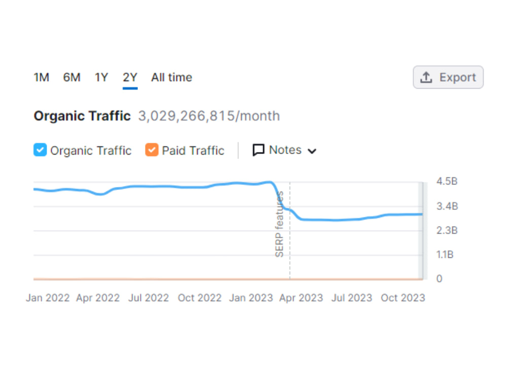
Task: Click the Organic Traffic heading
Action: click(x=82, y=116)
